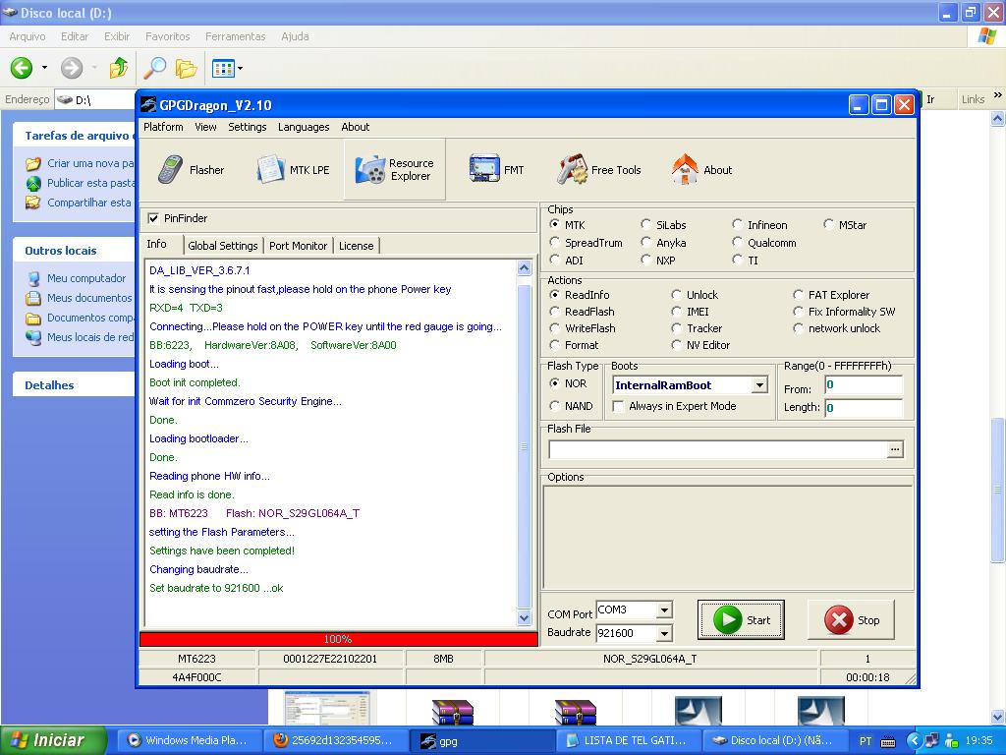This screenshot has width=1006, height=755.
Task: Open the Ferramentas menu in Explorer
Action: pos(235,36)
